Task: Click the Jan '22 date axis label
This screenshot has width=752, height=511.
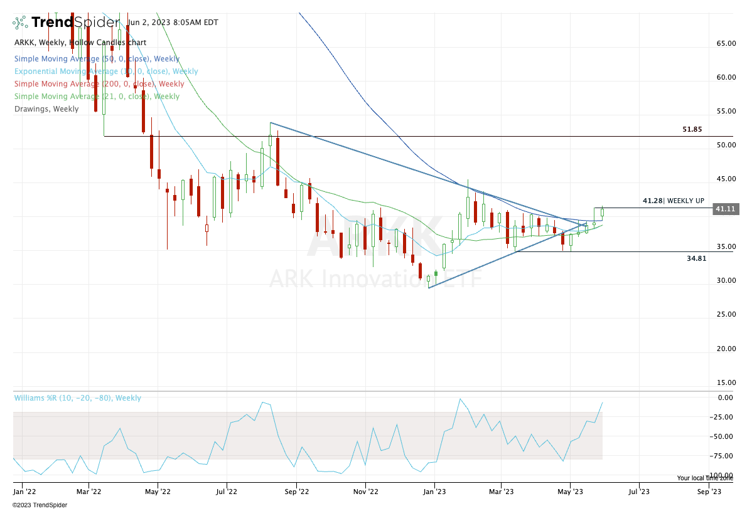Action: 24,492
